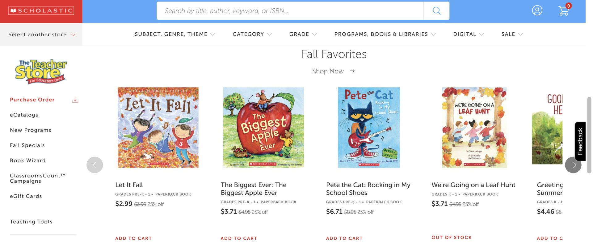Go to previous carousel slide arrow
Viewport: 593px width, 244px height.
[x=95, y=165]
